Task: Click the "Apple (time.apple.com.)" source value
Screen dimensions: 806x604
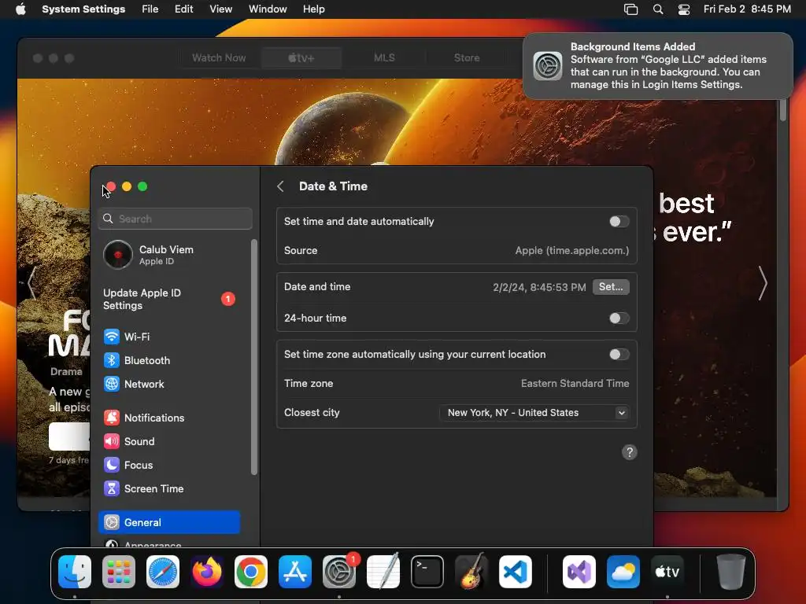Action: (x=572, y=251)
